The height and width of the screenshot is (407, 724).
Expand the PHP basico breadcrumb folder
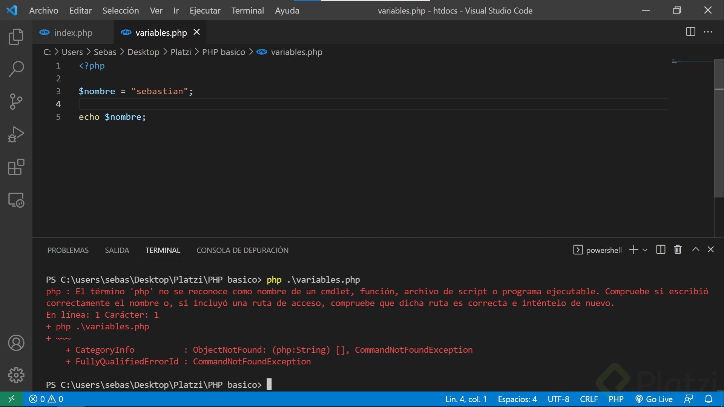tap(223, 52)
